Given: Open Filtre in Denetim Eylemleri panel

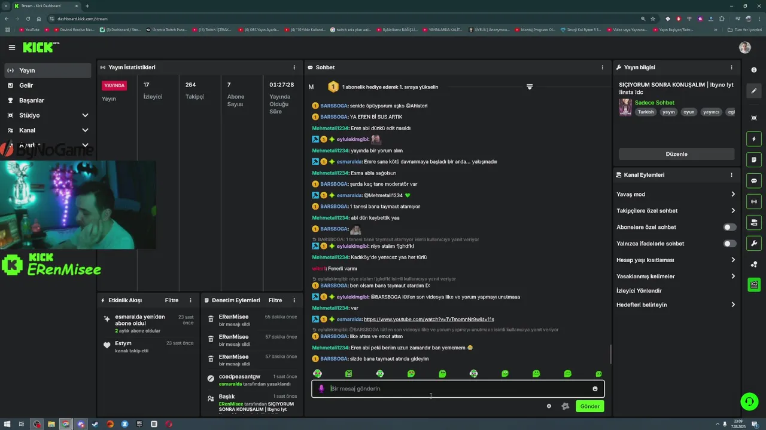Looking at the screenshot, I should 275,300.
